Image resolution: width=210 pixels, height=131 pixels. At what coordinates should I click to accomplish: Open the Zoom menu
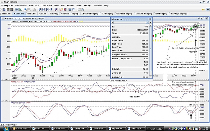click(x=79, y=5)
